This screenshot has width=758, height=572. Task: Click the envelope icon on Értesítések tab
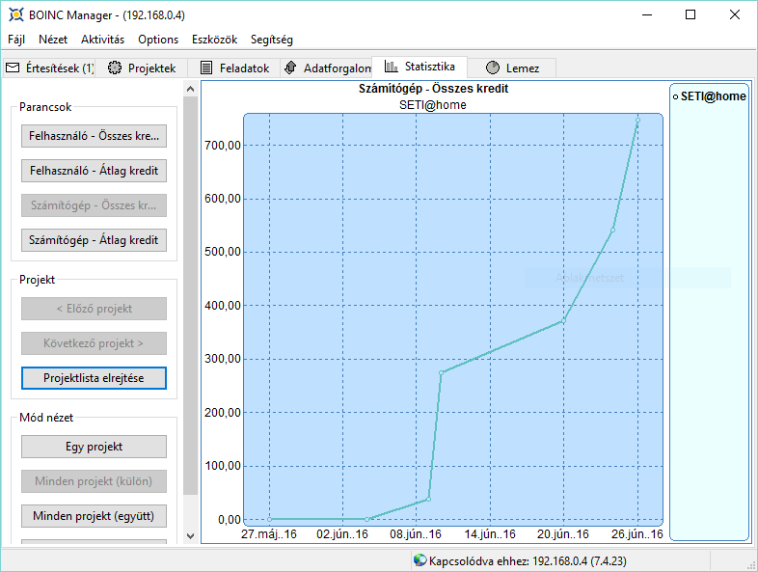[x=13, y=68]
